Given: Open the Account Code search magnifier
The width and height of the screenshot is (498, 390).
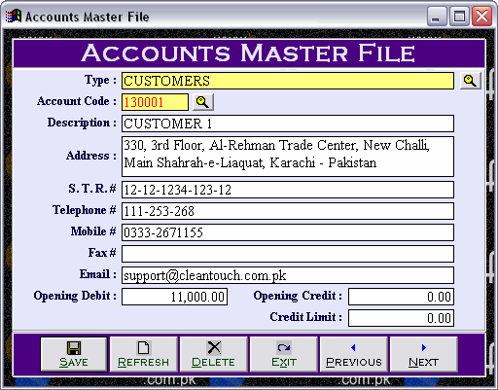Looking at the screenshot, I should [x=203, y=102].
